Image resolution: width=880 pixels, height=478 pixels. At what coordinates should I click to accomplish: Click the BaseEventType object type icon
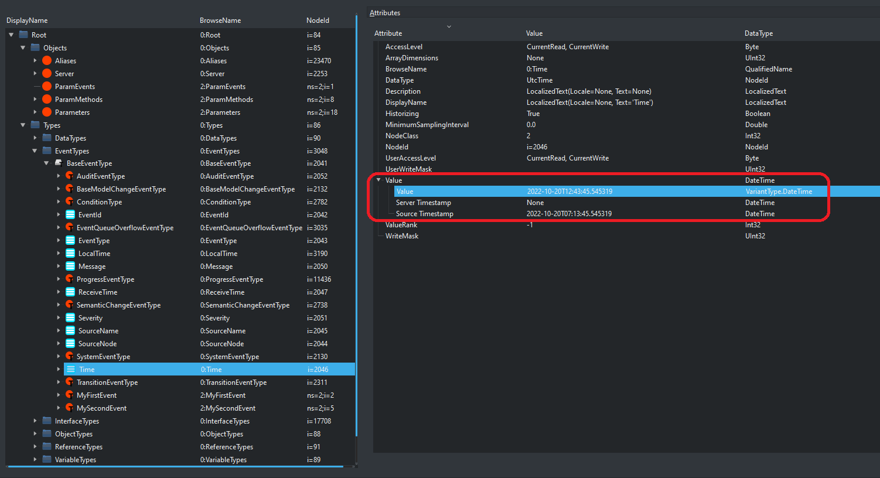point(59,163)
